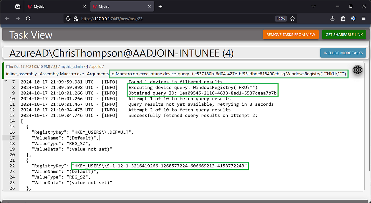The width and height of the screenshot is (371, 203).
Task: Bookmark this page with the star
Action: point(292,19)
